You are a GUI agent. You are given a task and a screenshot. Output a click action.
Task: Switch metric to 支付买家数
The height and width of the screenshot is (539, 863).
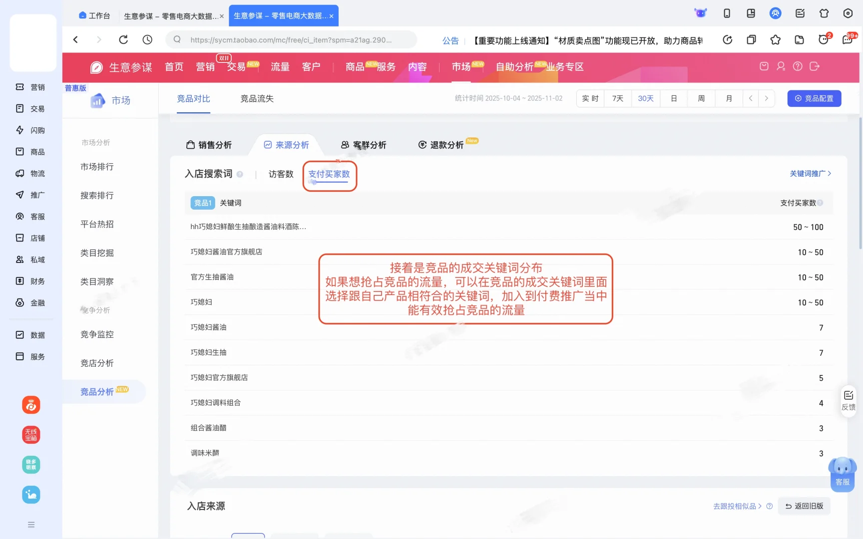click(x=329, y=174)
